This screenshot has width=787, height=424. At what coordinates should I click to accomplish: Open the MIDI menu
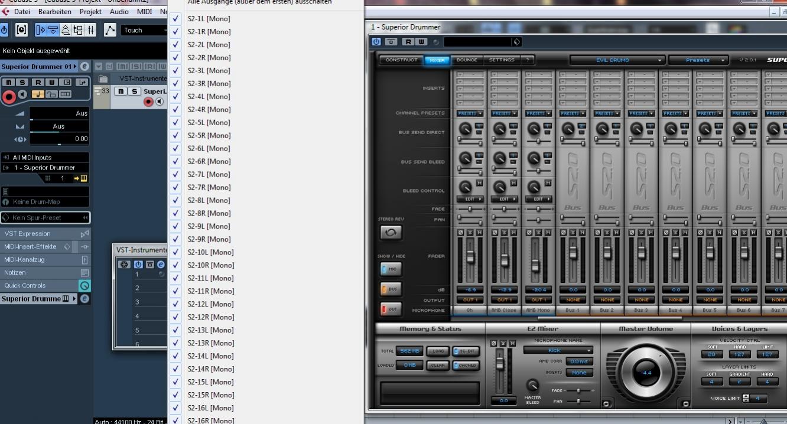[x=144, y=12]
